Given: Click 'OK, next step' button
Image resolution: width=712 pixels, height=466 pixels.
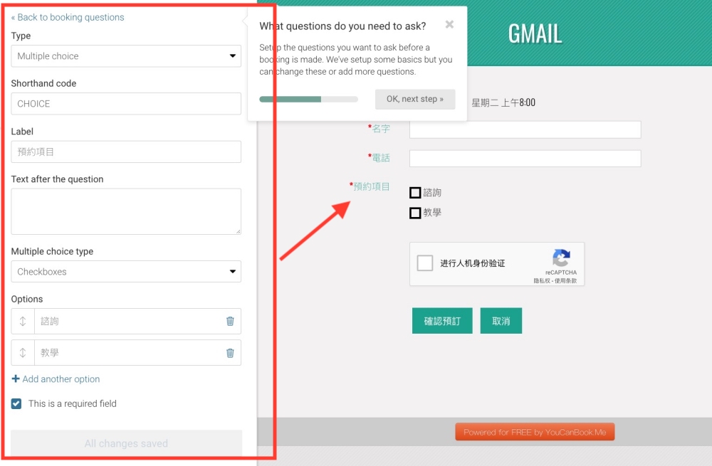Looking at the screenshot, I should (x=415, y=99).
